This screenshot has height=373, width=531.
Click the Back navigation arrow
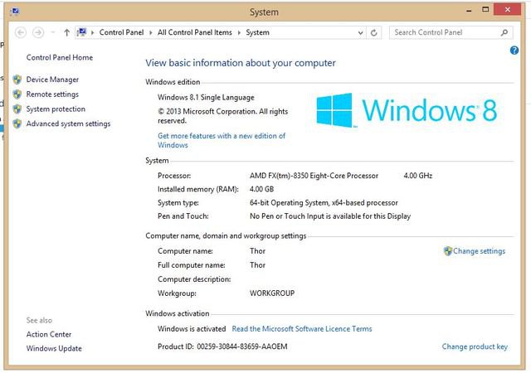[21, 32]
